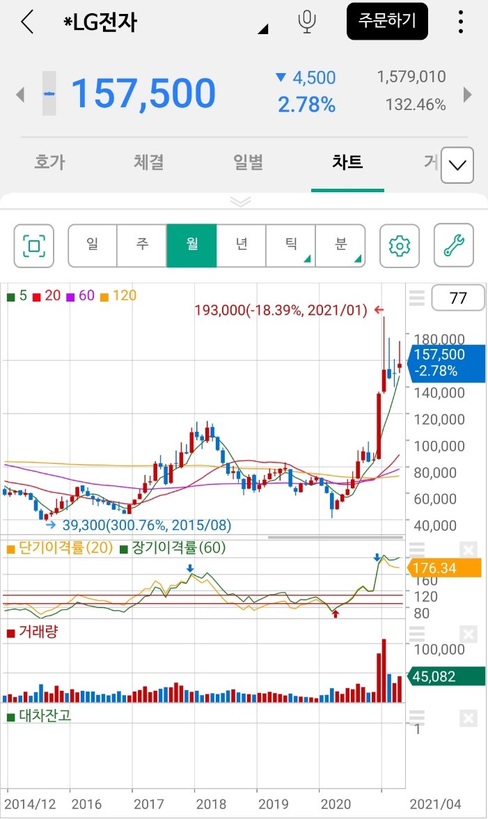Switch to the 체결 tab

point(149,162)
